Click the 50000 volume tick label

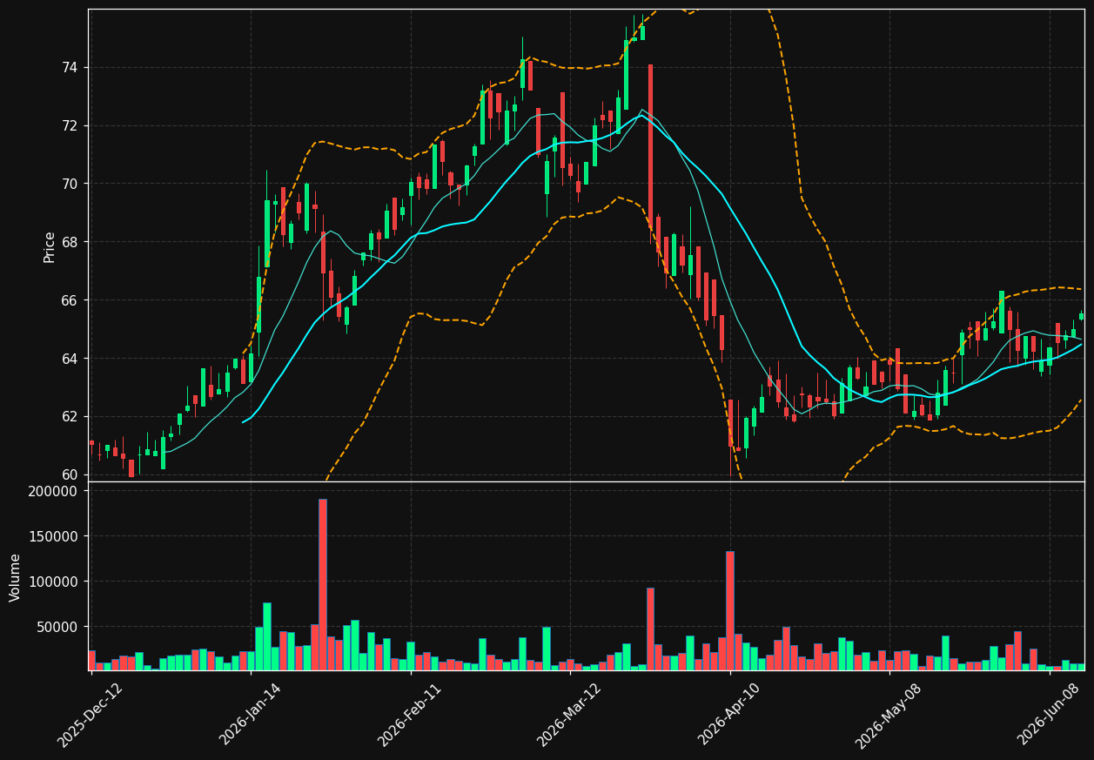tap(57, 627)
